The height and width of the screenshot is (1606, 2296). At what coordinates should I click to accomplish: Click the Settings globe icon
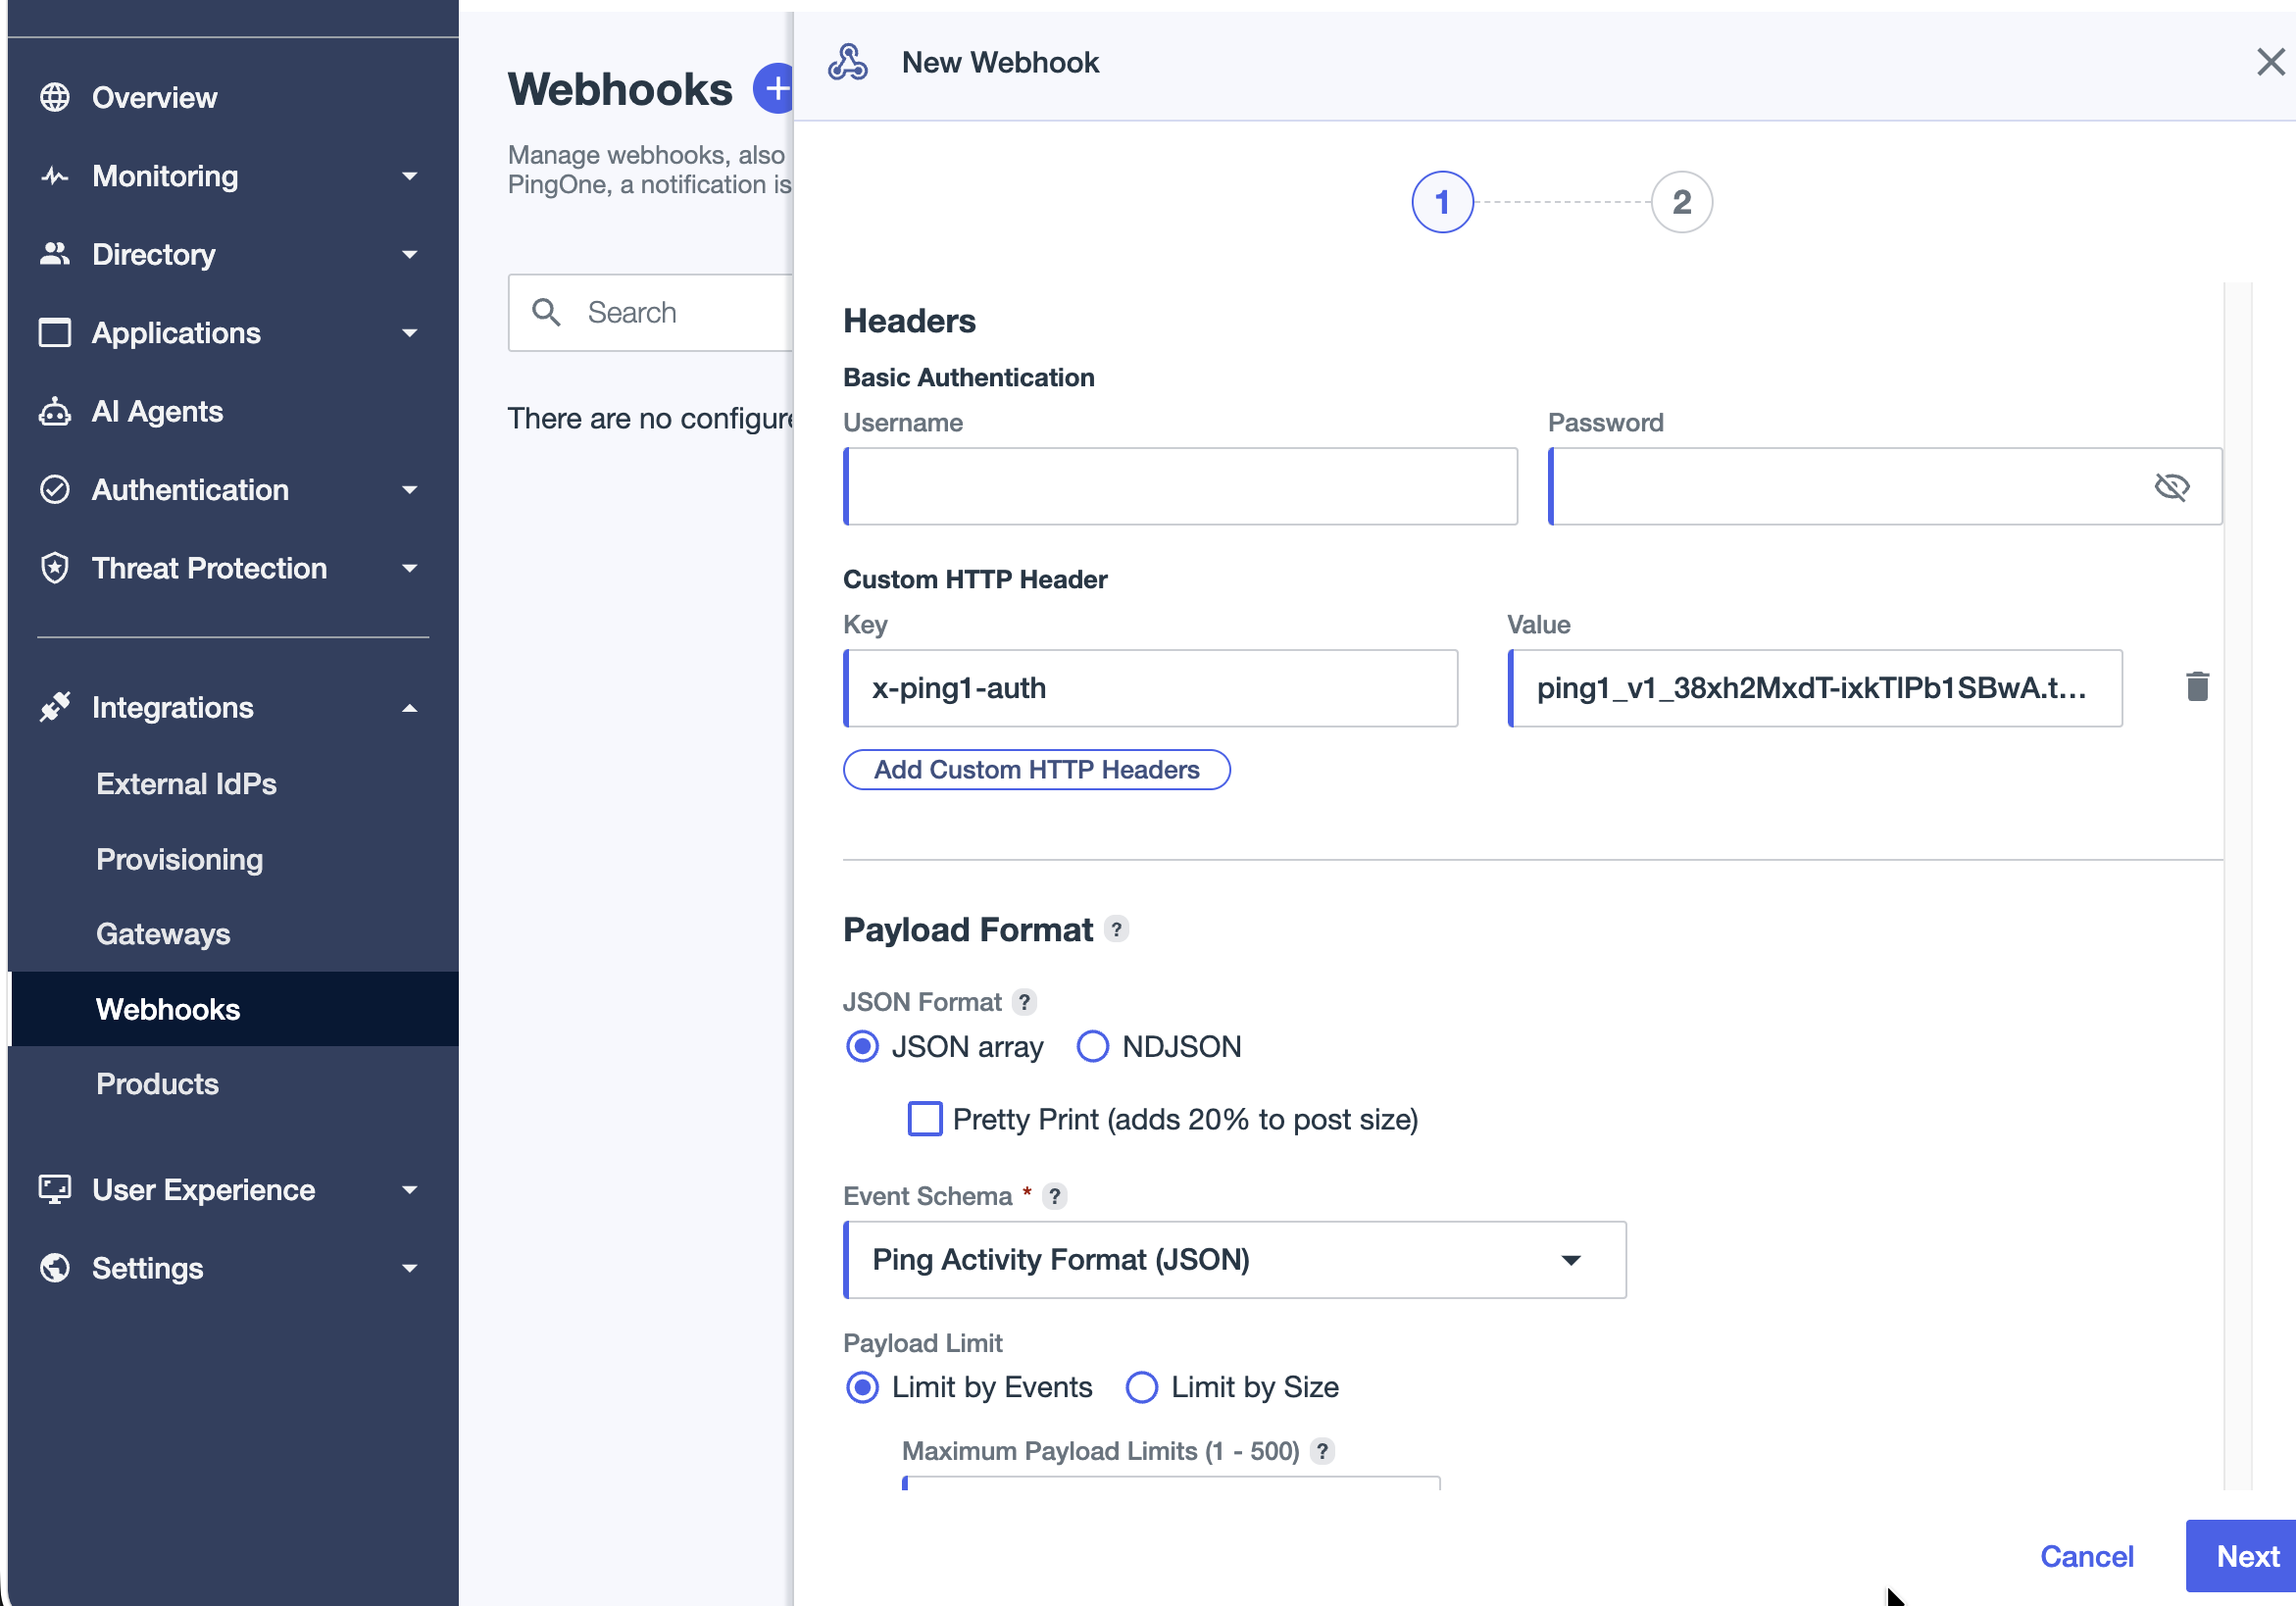tap(55, 1267)
